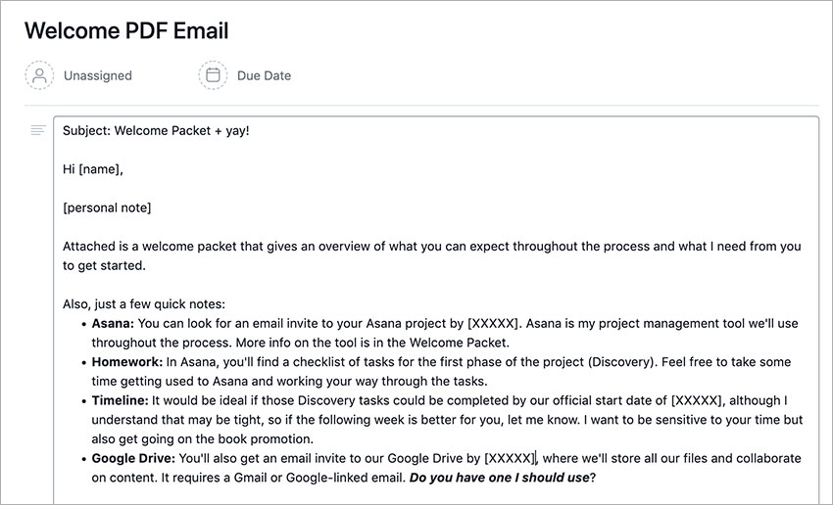The width and height of the screenshot is (833, 505).
Task: Click the calendar due date icon
Action: (x=213, y=75)
